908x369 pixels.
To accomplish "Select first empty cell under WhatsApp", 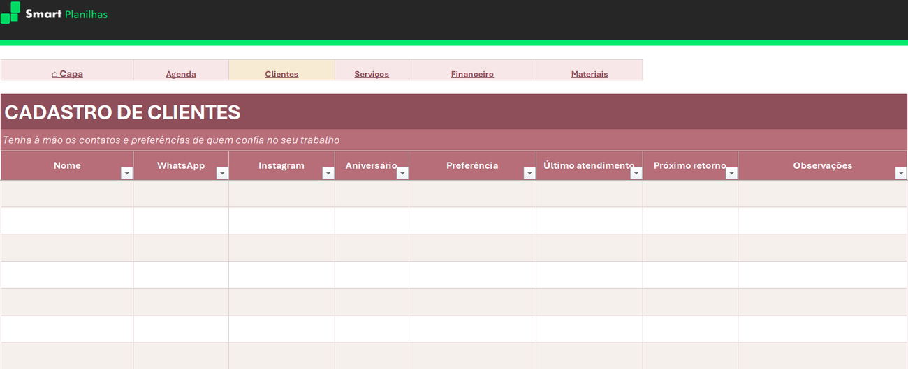I will [181, 193].
